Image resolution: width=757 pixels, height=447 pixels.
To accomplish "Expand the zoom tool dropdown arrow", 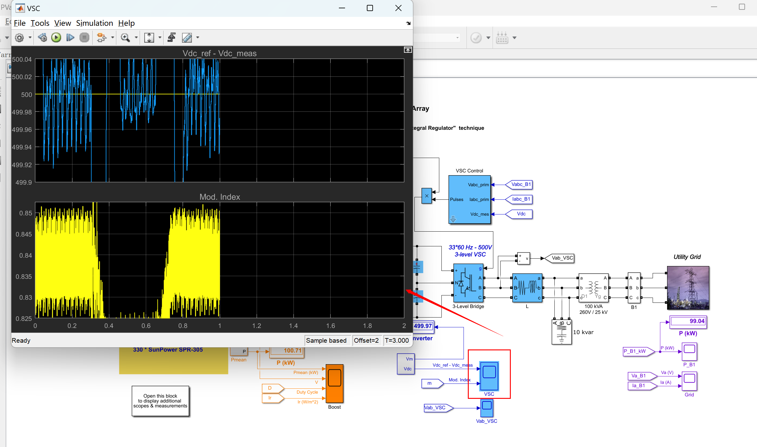I will 136,38.
